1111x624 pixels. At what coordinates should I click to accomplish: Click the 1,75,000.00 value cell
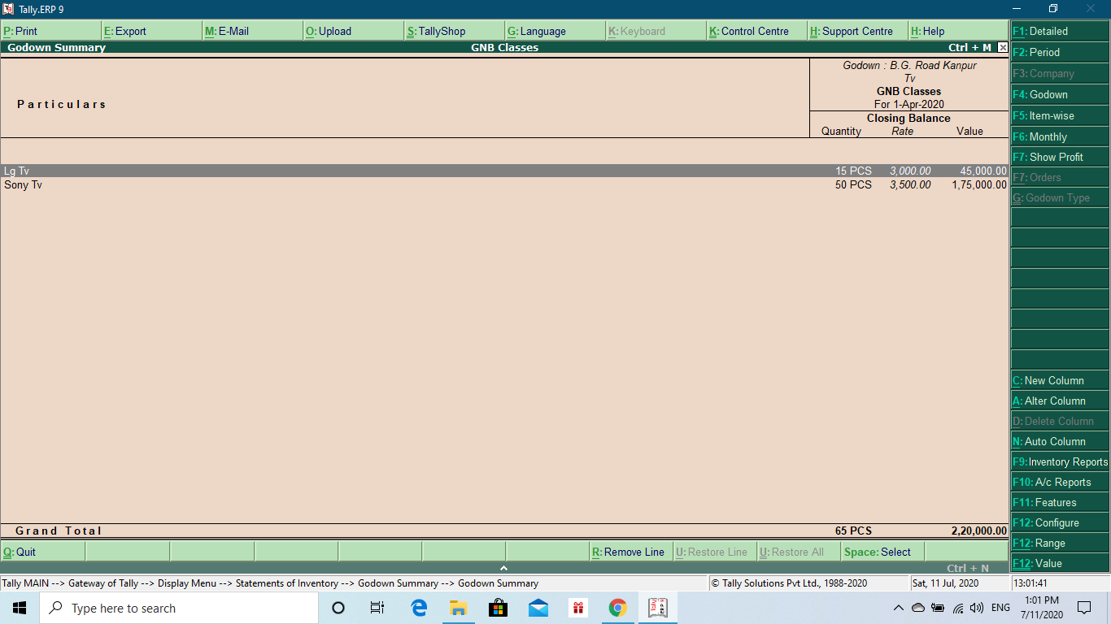979,184
